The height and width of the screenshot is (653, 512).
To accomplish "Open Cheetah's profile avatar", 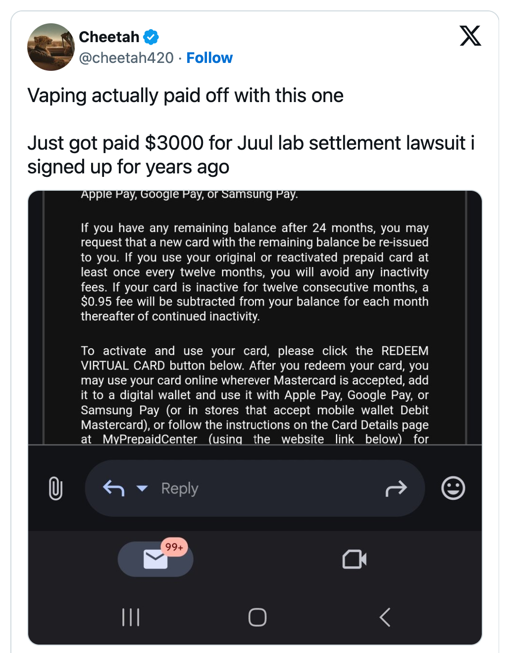I will (51, 47).
